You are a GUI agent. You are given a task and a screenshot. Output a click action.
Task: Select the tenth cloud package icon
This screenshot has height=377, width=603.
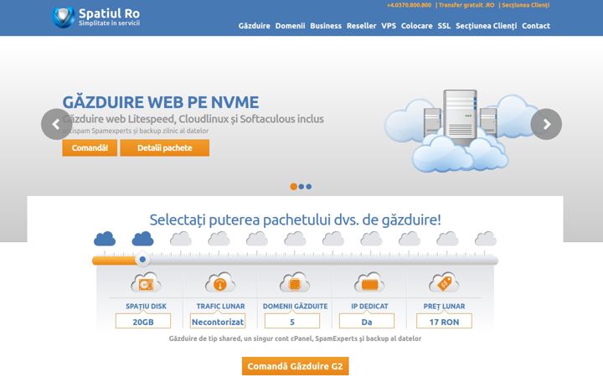[x=447, y=239]
